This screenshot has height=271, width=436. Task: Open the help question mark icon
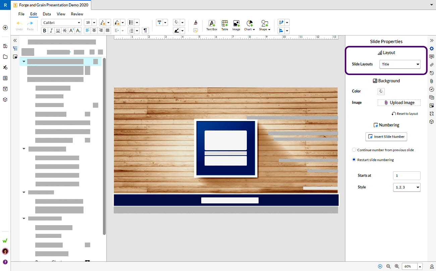pyautogui.click(x=5, y=262)
